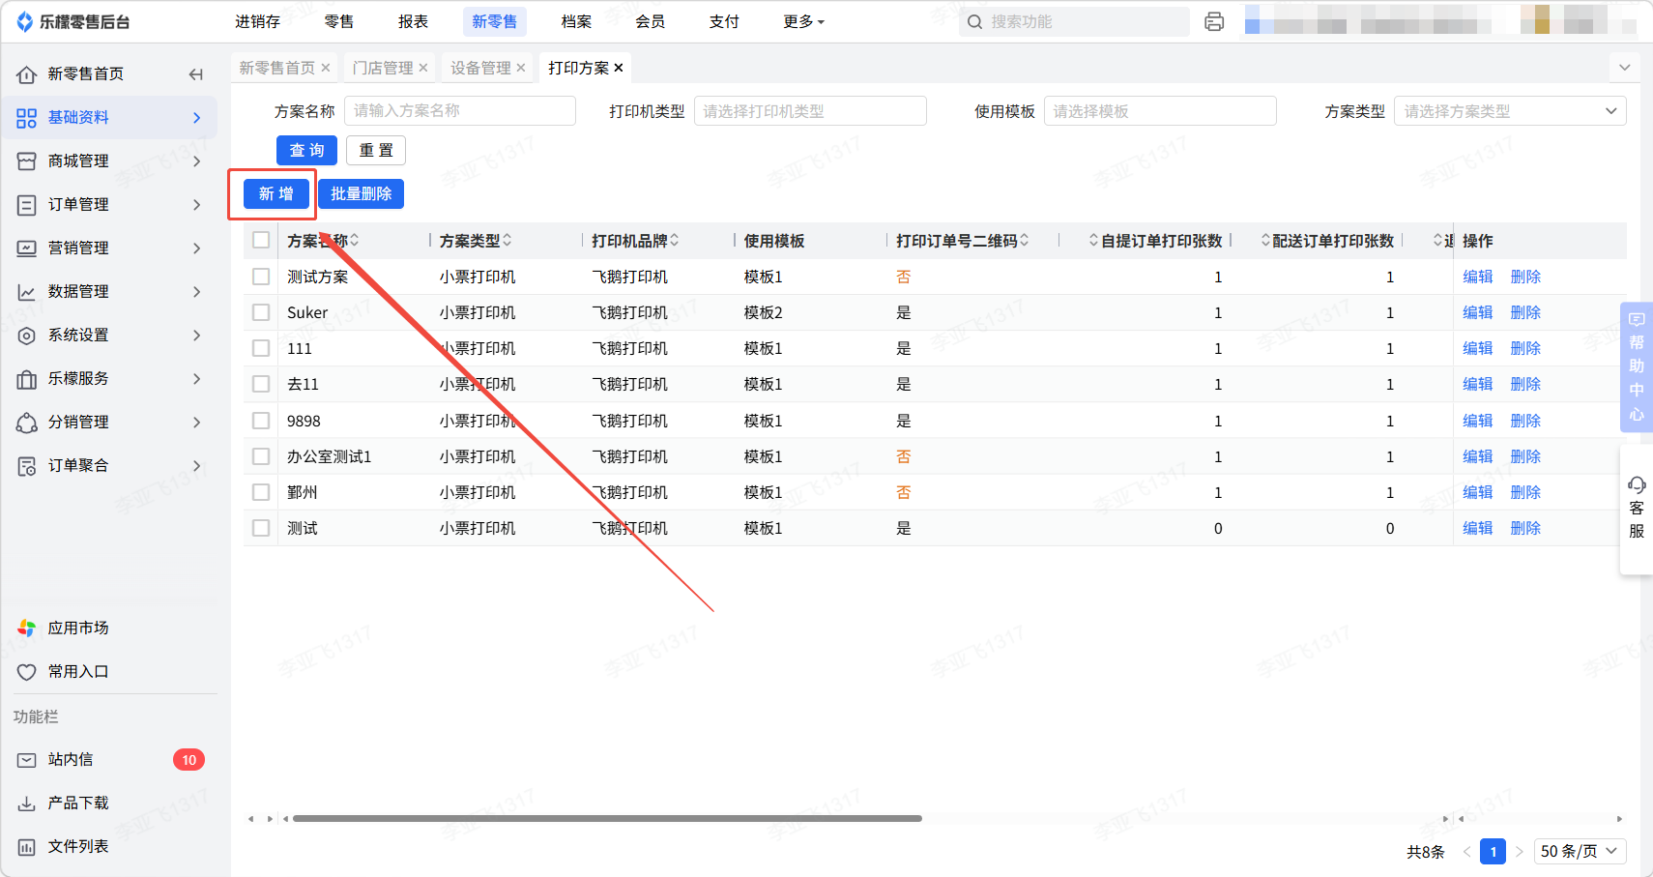Check the Suker row checkbox
This screenshot has height=877, width=1653.
[261, 312]
